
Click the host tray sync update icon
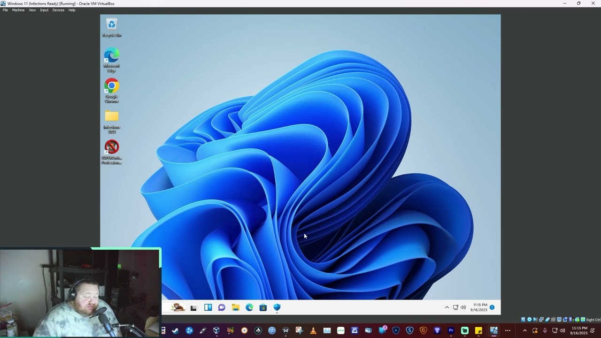pos(535,330)
